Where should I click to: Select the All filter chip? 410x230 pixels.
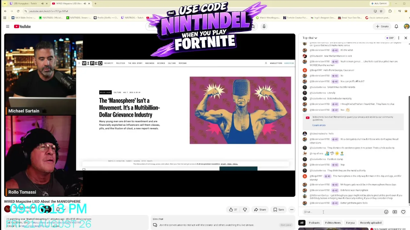tap(302, 223)
